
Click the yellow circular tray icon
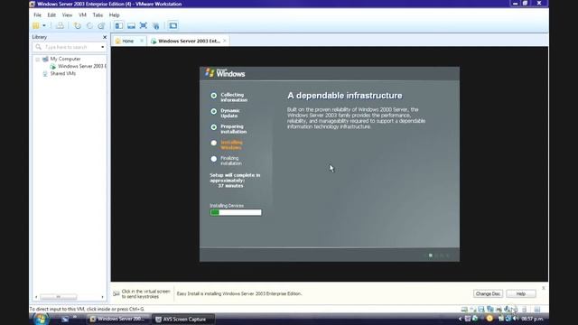[489, 319]
